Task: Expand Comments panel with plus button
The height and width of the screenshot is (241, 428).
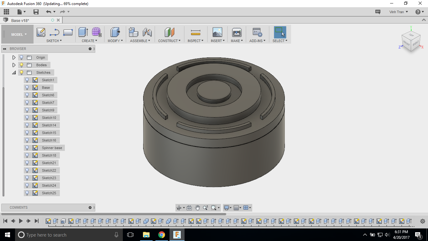Action: (x=90, y=207)
